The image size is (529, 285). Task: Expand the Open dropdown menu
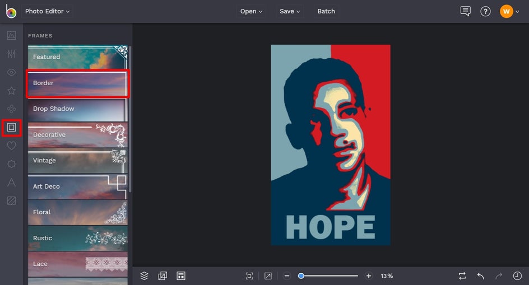[x=251, y=11]
